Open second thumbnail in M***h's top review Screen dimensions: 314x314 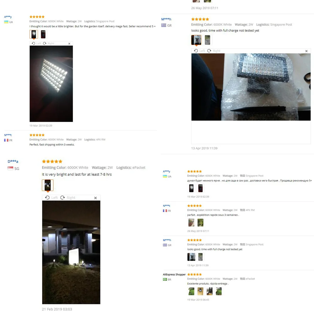click(208, 40)
